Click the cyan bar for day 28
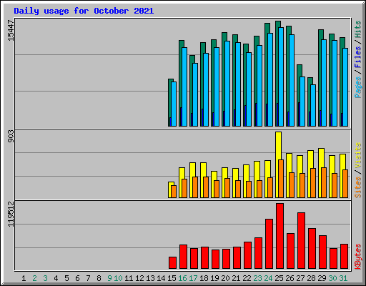The height and width of the screenshot is (286, 366). [x=313, y=105]
